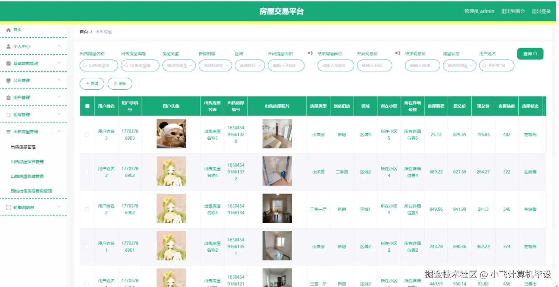Click the 房屋状态 column header
The height and width of the screenshot is (287, 559).
point(530,106)
